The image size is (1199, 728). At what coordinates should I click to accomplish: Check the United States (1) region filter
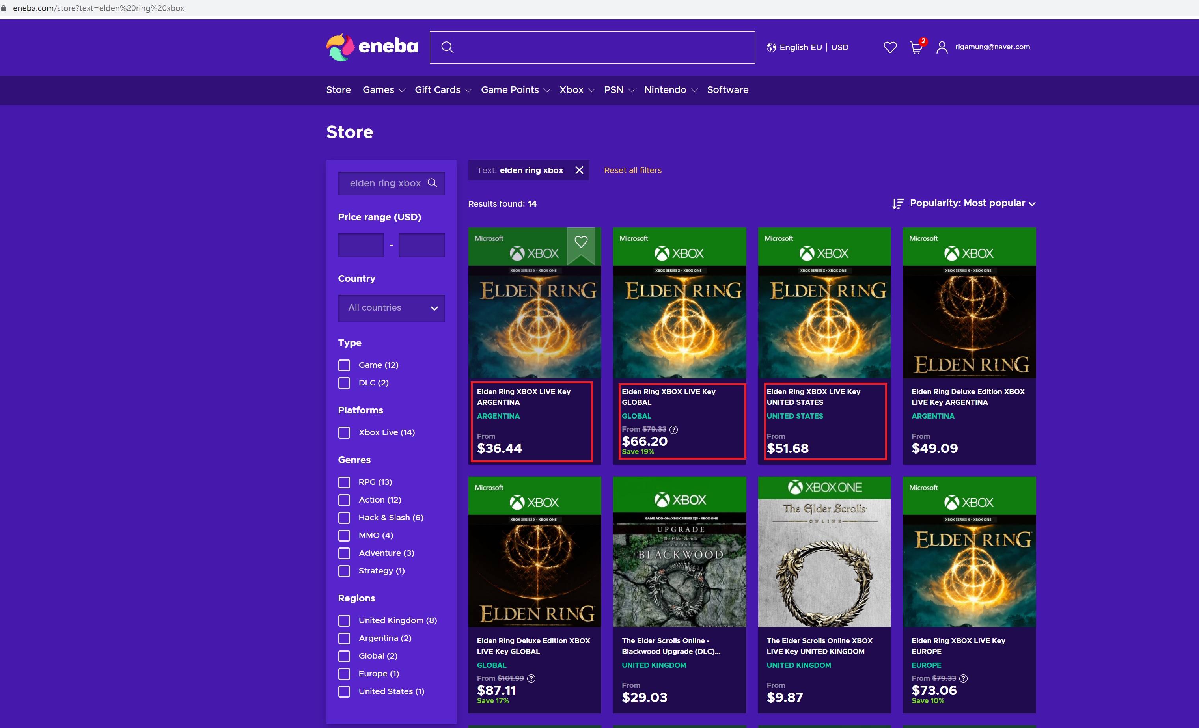[344, 691]
